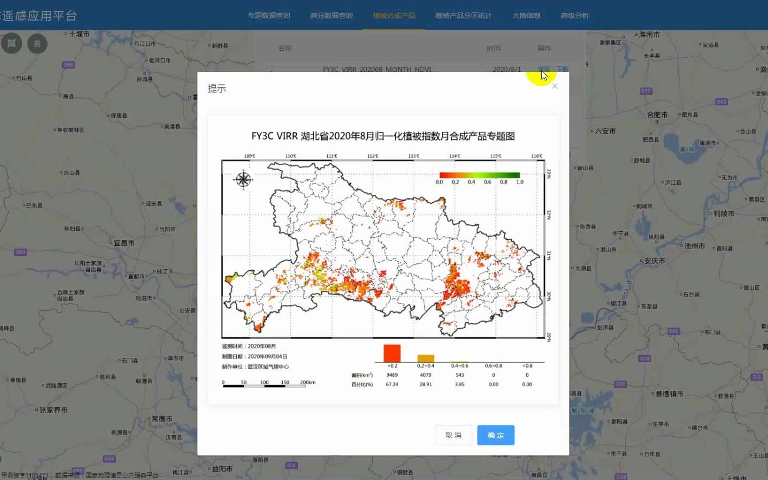Click 张家界市 label on the map
Viewport: 768px width, 480px height.
pos(54,410)
